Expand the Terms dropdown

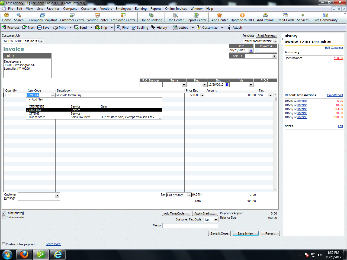(x=184, y=85)
